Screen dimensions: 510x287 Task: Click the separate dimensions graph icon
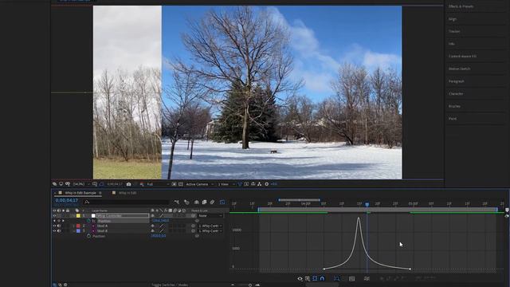pyautogui.click(x=367, y=278)
